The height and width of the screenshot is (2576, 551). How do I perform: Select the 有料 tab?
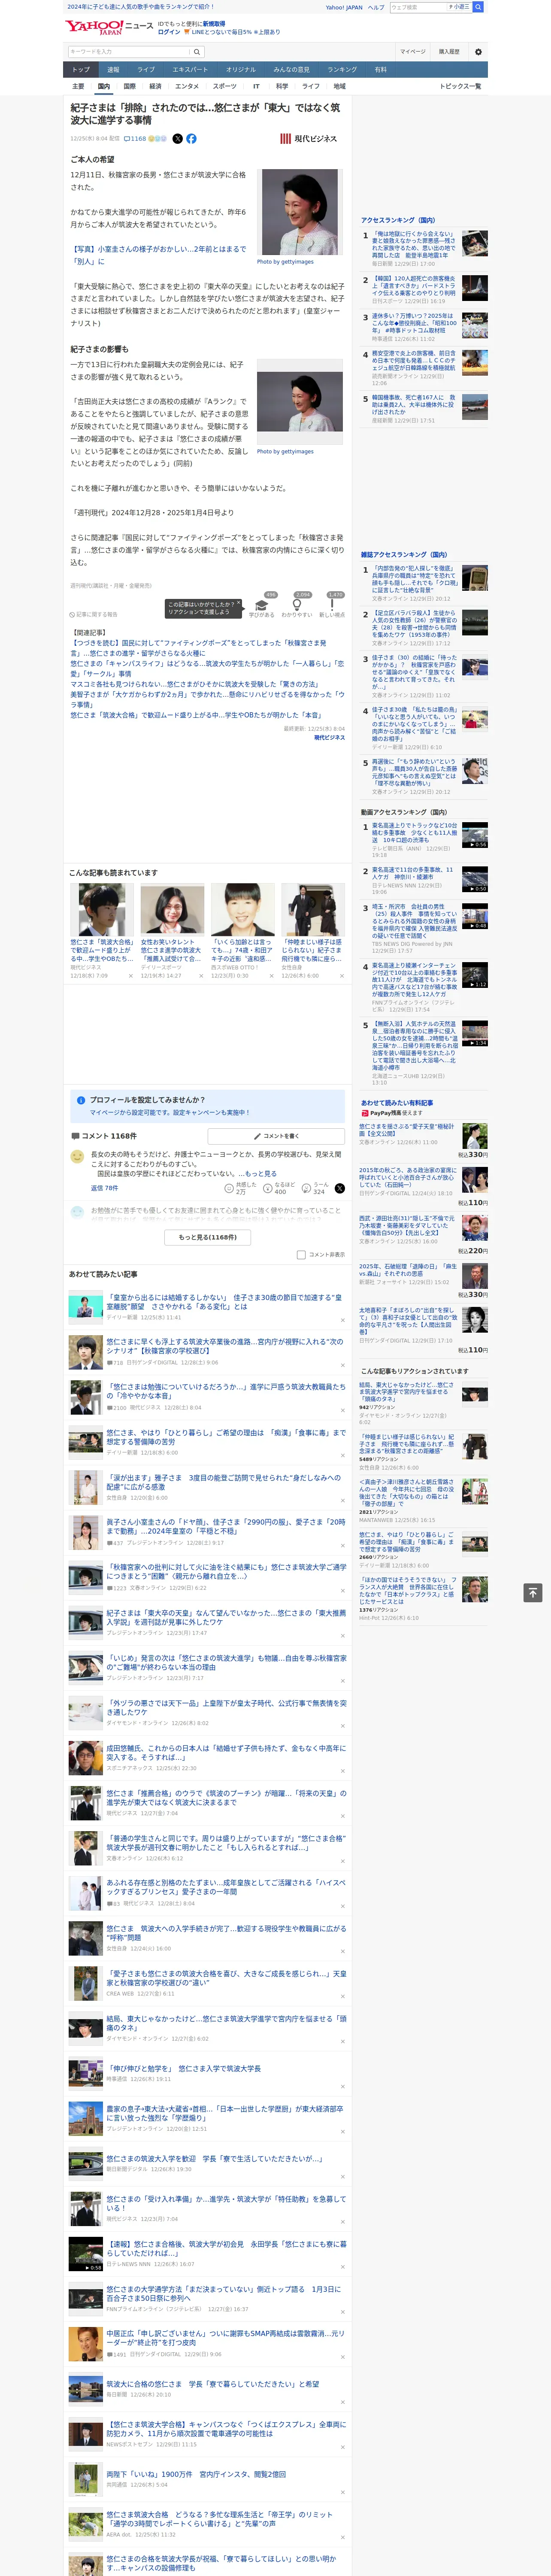[380, 69]
